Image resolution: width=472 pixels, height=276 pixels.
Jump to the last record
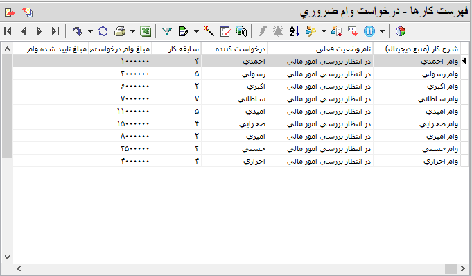pos(55,31)
